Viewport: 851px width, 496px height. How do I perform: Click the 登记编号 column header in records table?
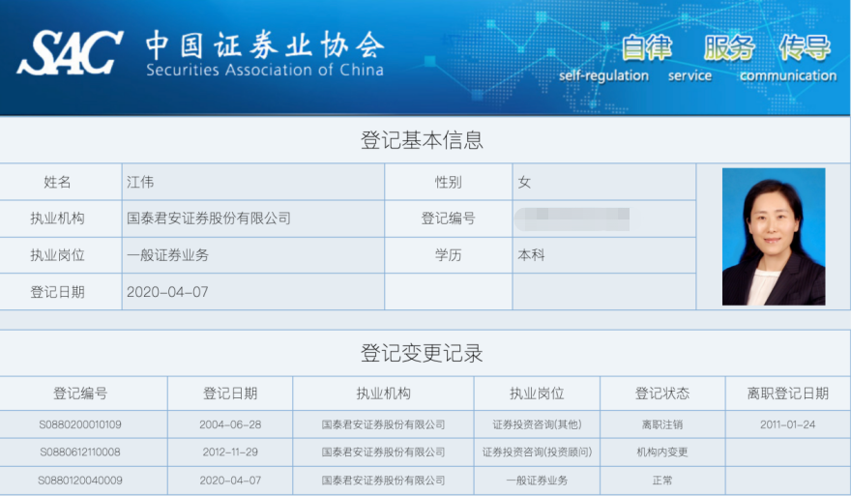point(80,394)
